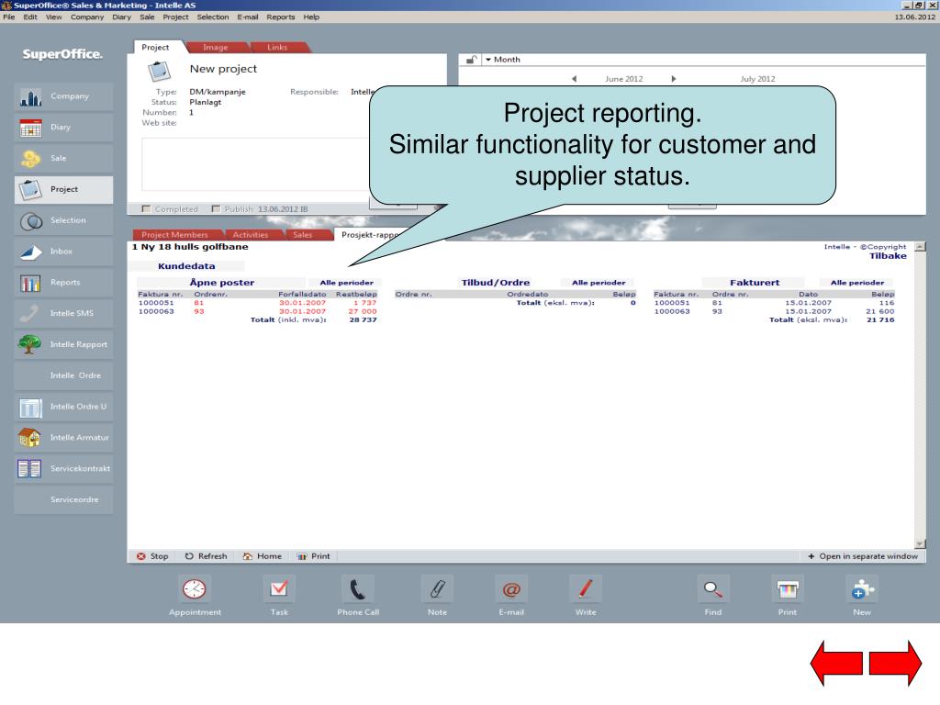940x705 pixels.
Task: Open report in separate window
Action: [x=863, y=556]
